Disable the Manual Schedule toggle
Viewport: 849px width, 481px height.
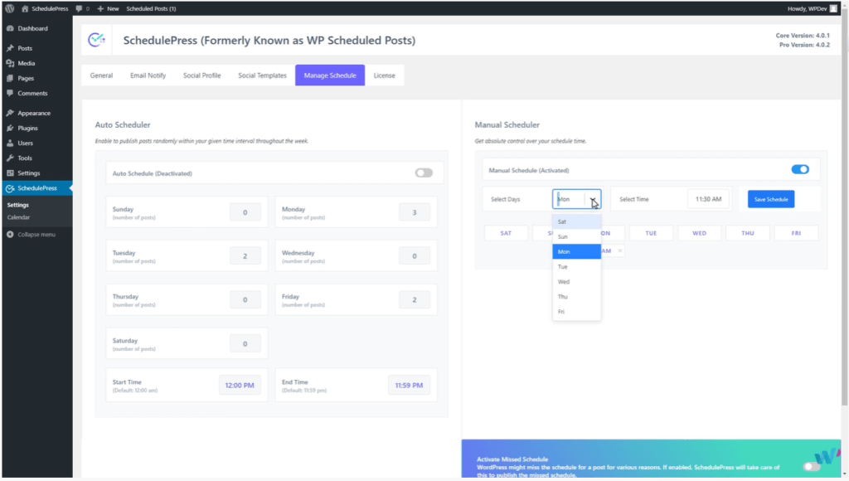pyautogui.click(x=799, y=168)
